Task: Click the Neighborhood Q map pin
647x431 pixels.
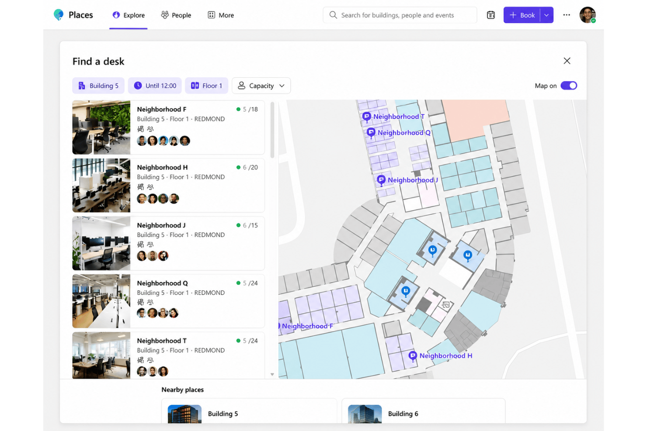Action: coord(371,133)
